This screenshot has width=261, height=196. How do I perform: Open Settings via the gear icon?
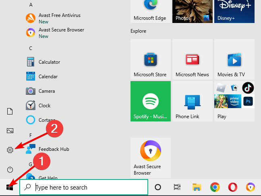(10, 150)
